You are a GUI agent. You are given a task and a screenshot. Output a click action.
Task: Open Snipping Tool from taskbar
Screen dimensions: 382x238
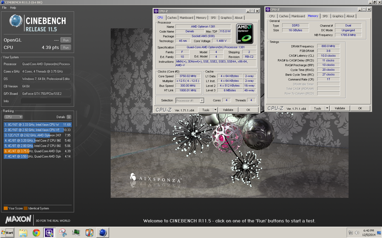[x=63, y=233]
